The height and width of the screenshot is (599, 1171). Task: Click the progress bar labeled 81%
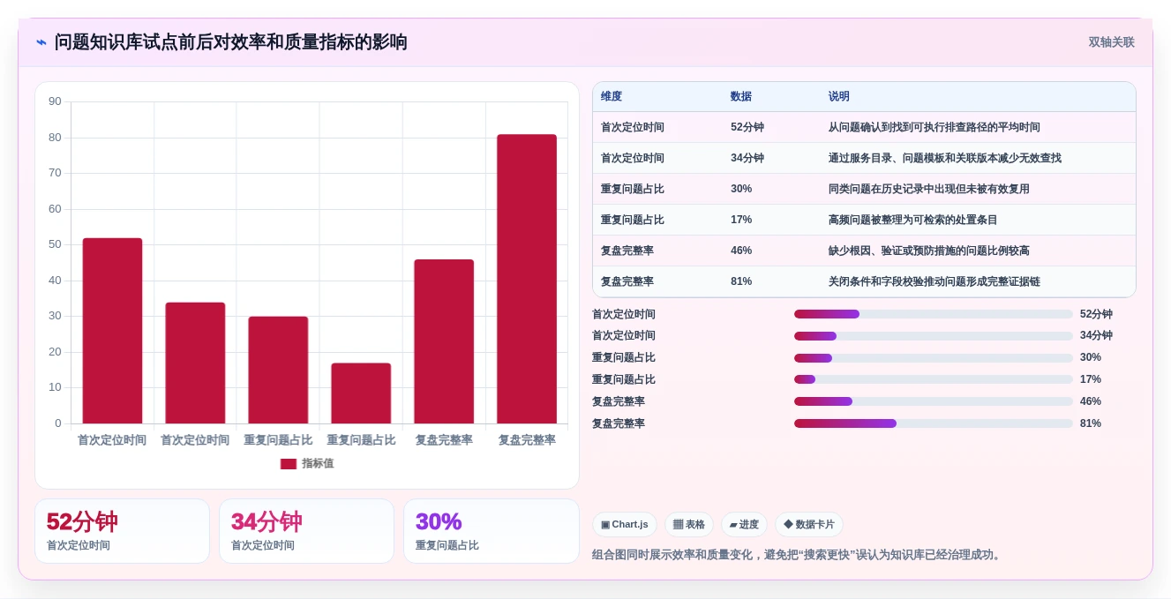coord(934,423)
